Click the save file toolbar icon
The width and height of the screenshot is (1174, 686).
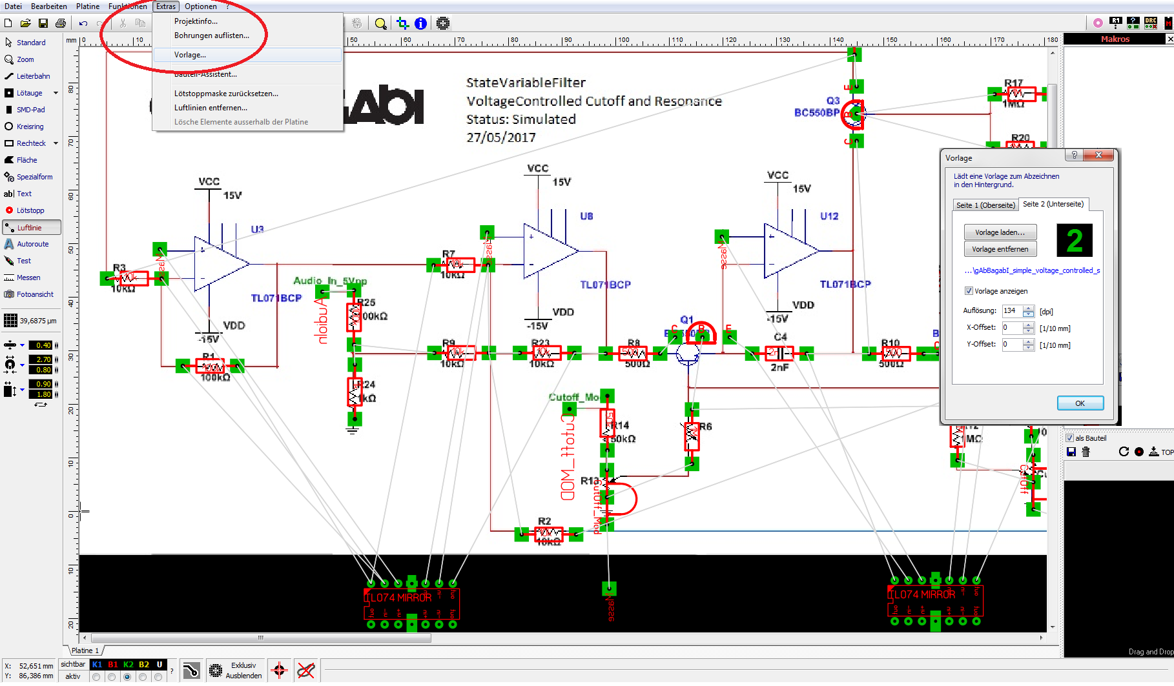(43, 23)
